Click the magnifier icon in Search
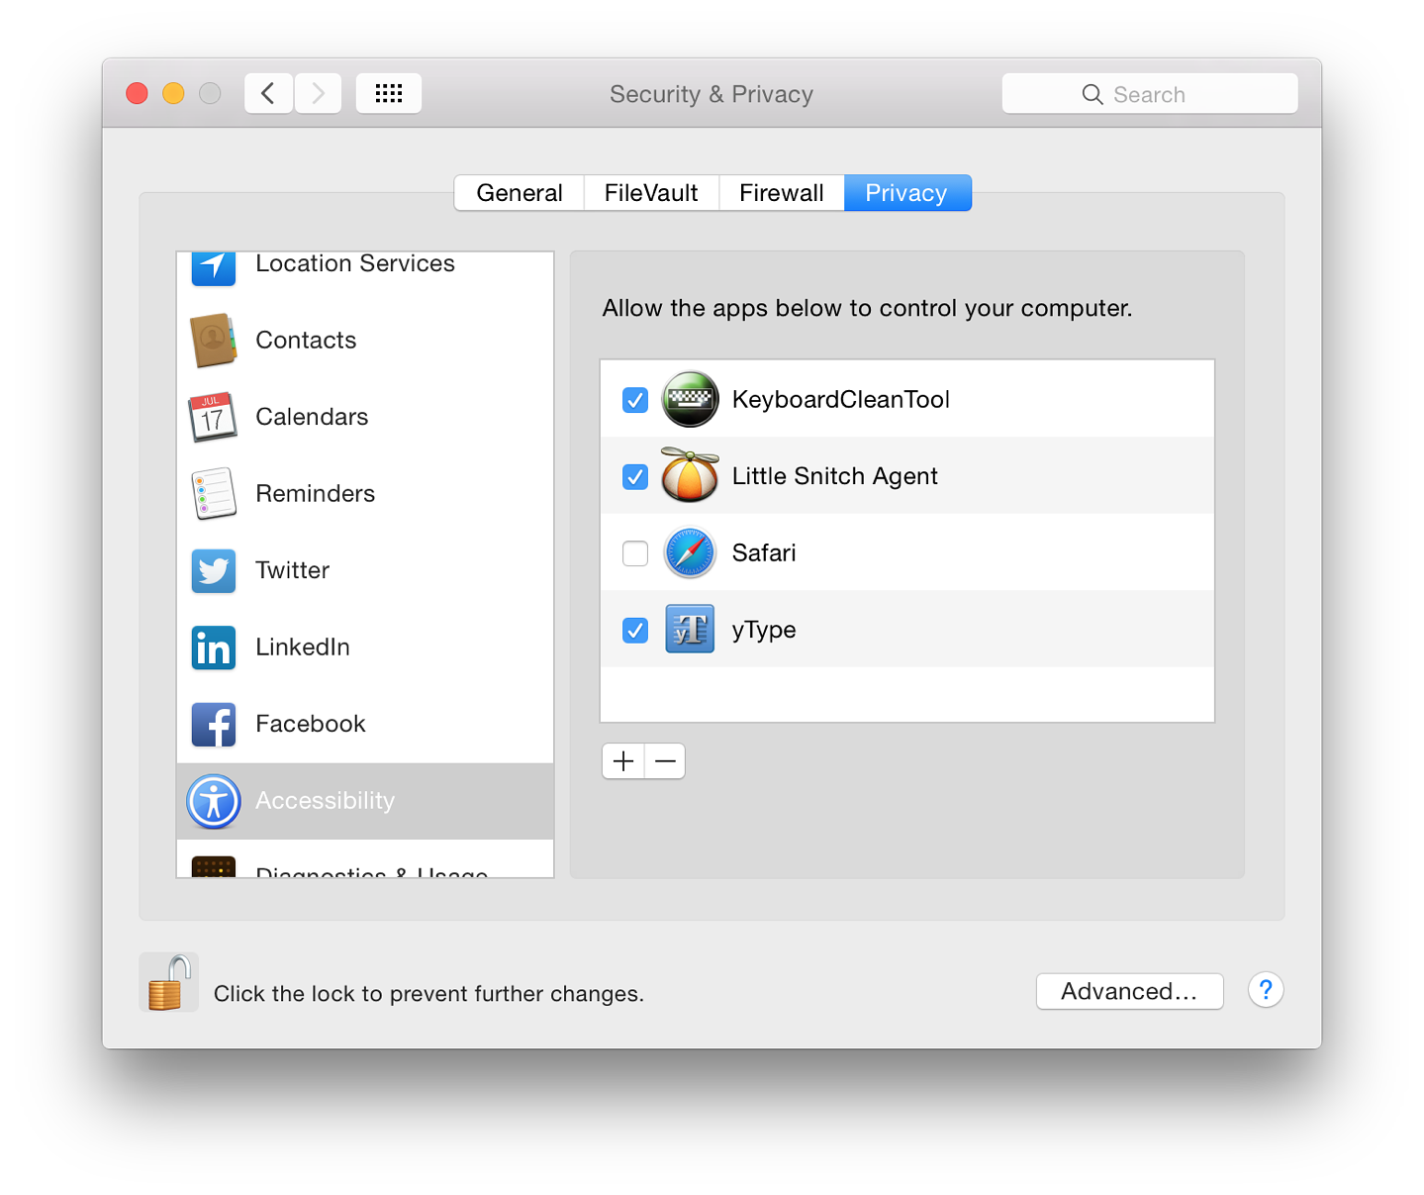The height and width of the screenshot is (1195, 1424). (x=1092, y=94)
